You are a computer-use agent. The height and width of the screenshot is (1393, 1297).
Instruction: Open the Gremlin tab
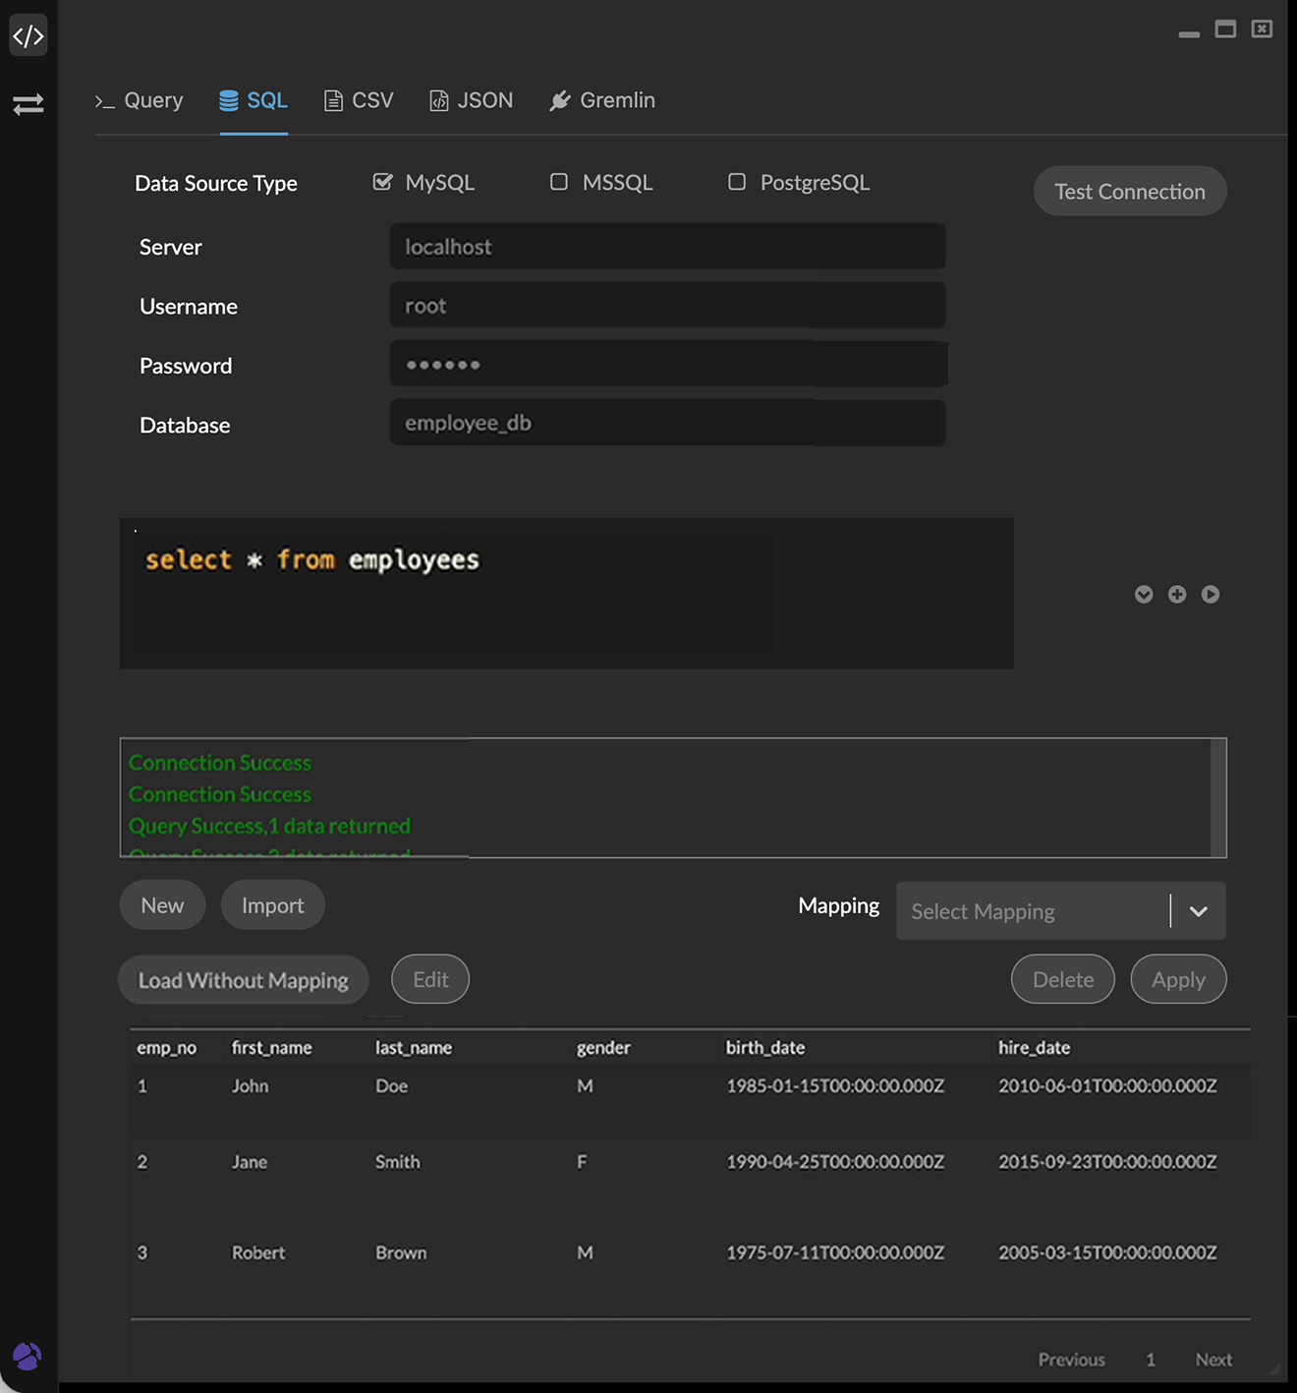(x=602, y=100)
